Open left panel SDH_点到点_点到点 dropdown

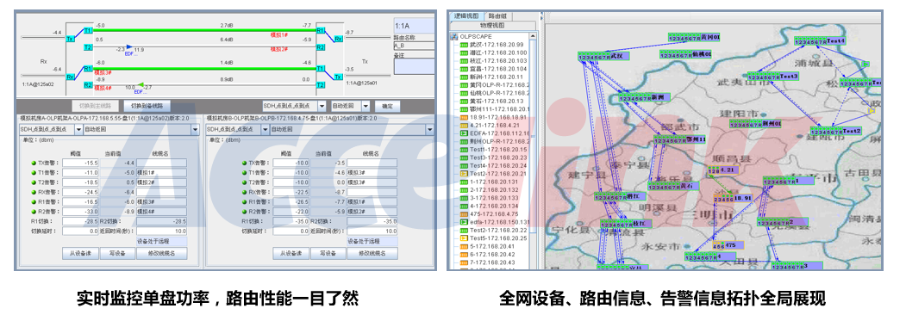pos(50,130)
